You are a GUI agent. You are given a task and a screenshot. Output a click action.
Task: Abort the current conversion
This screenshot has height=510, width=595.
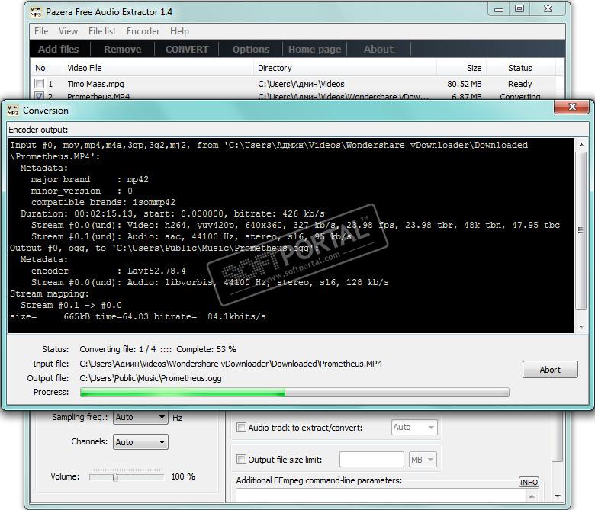[550, 370]
